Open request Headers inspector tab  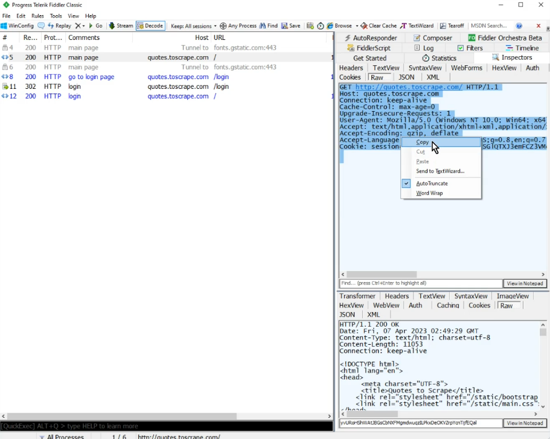pos(351,68)
